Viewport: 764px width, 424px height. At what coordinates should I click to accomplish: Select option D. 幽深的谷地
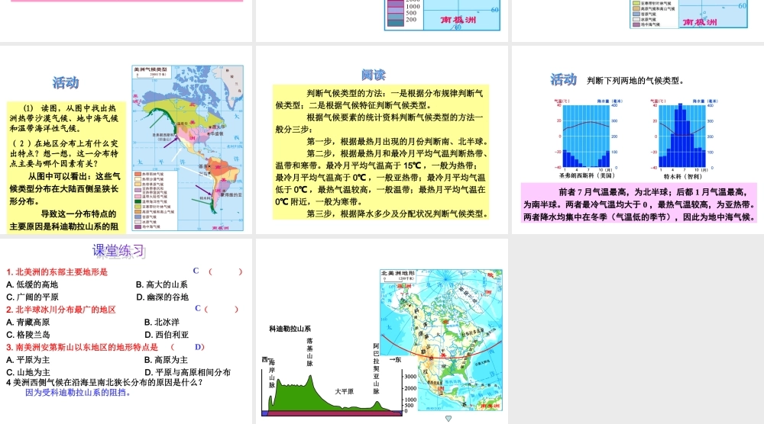162,297
